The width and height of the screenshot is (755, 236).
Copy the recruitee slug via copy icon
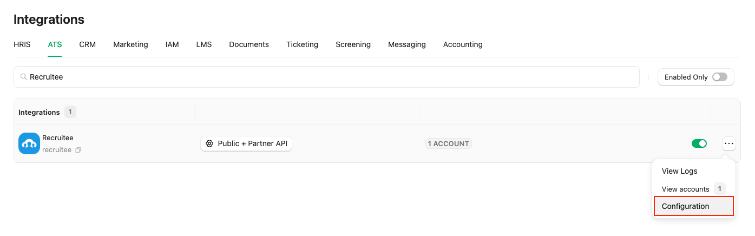tap(78, 150)
